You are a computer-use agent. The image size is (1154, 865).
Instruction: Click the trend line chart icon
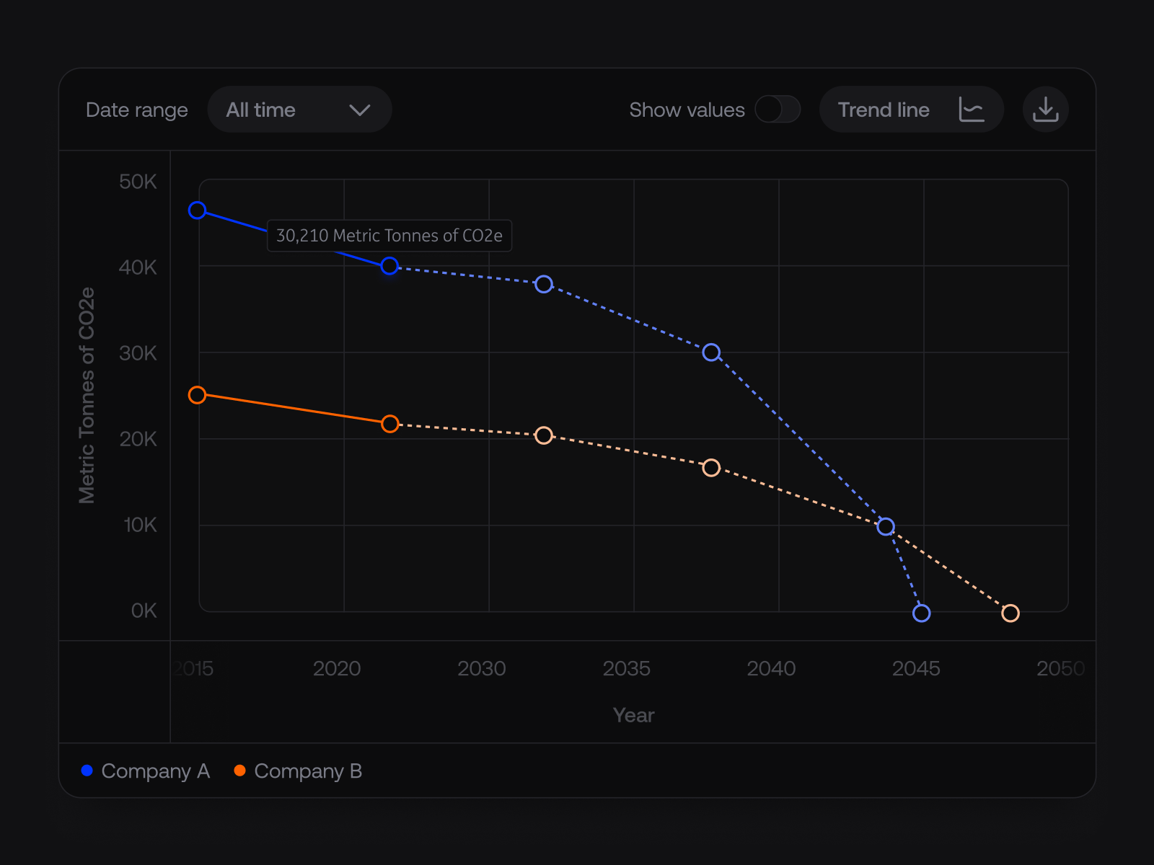(x=972, y=110)
